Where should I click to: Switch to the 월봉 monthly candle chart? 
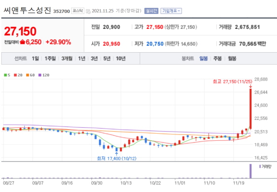pos(232,58)
